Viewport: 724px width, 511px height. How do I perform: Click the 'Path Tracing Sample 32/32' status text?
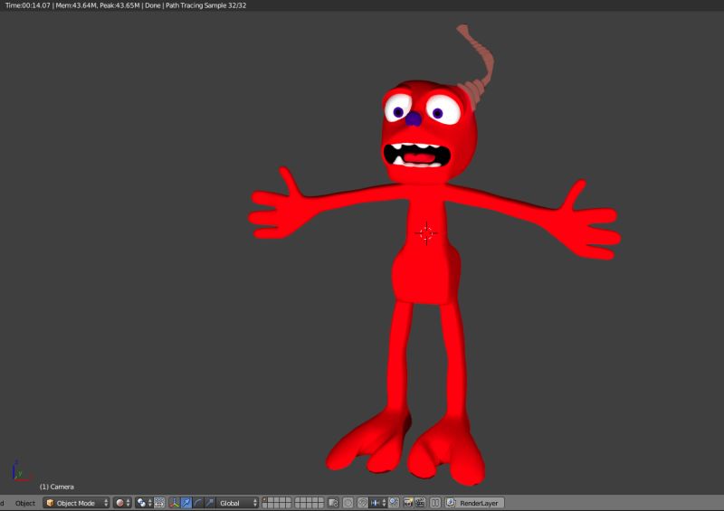coord(206,5)
